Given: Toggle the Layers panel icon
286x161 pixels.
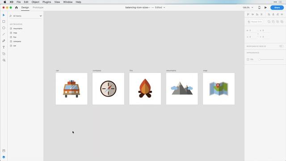Looking at the screenshot, I should (x=4, y=157).
